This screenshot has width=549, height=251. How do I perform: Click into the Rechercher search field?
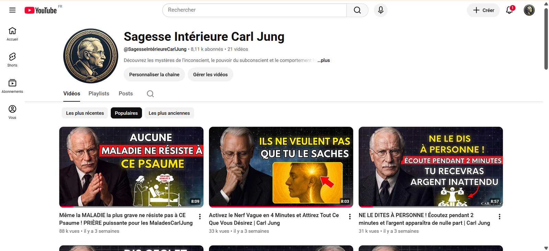[x=255, y=10]
